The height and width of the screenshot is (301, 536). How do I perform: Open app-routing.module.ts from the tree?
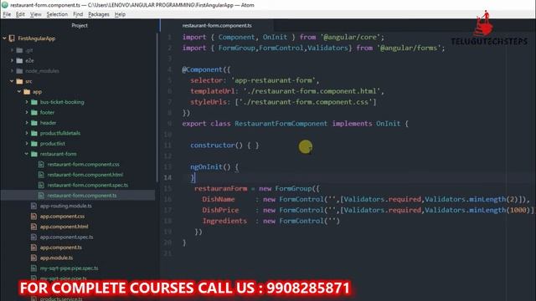coord(65,206)
